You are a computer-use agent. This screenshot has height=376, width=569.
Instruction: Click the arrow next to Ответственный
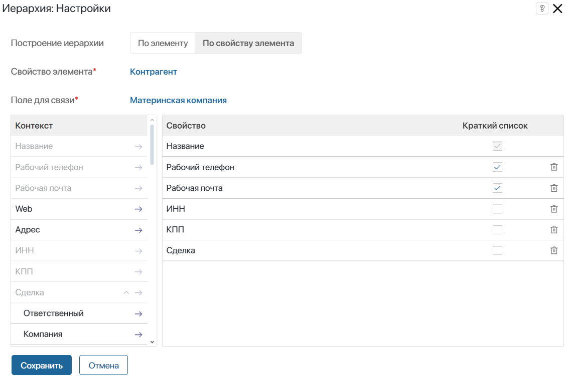point(138,314)
